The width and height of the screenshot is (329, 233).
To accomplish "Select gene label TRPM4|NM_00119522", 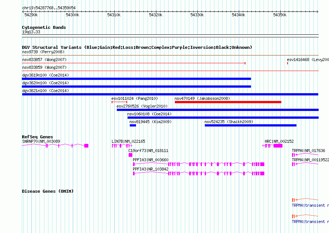I will click(x=310, y=160).
